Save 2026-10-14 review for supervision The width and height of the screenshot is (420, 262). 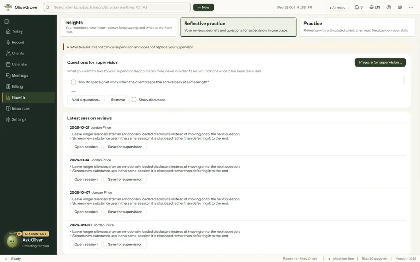[x=125, y=179]
